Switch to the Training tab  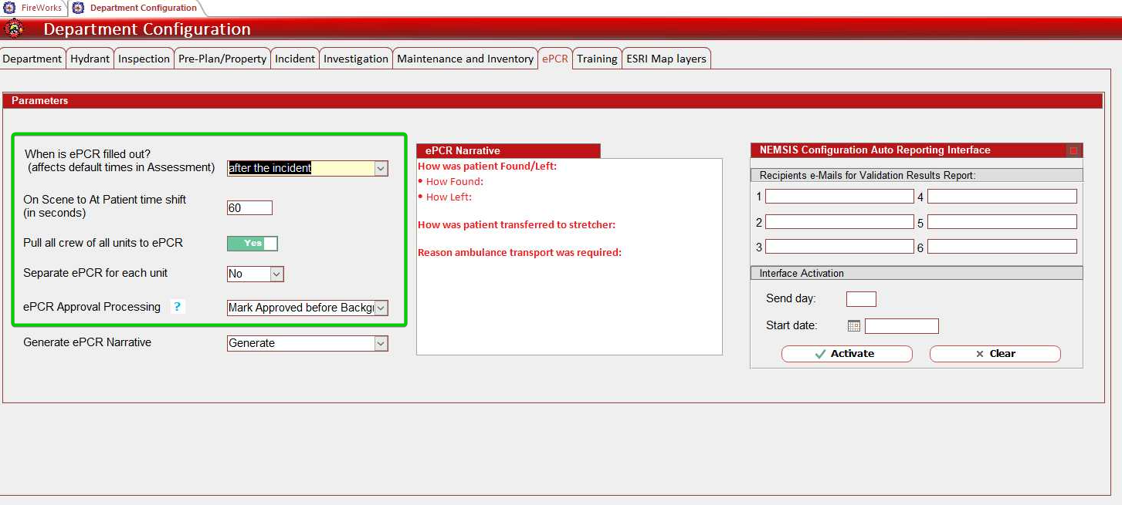(x=597, y=58)
